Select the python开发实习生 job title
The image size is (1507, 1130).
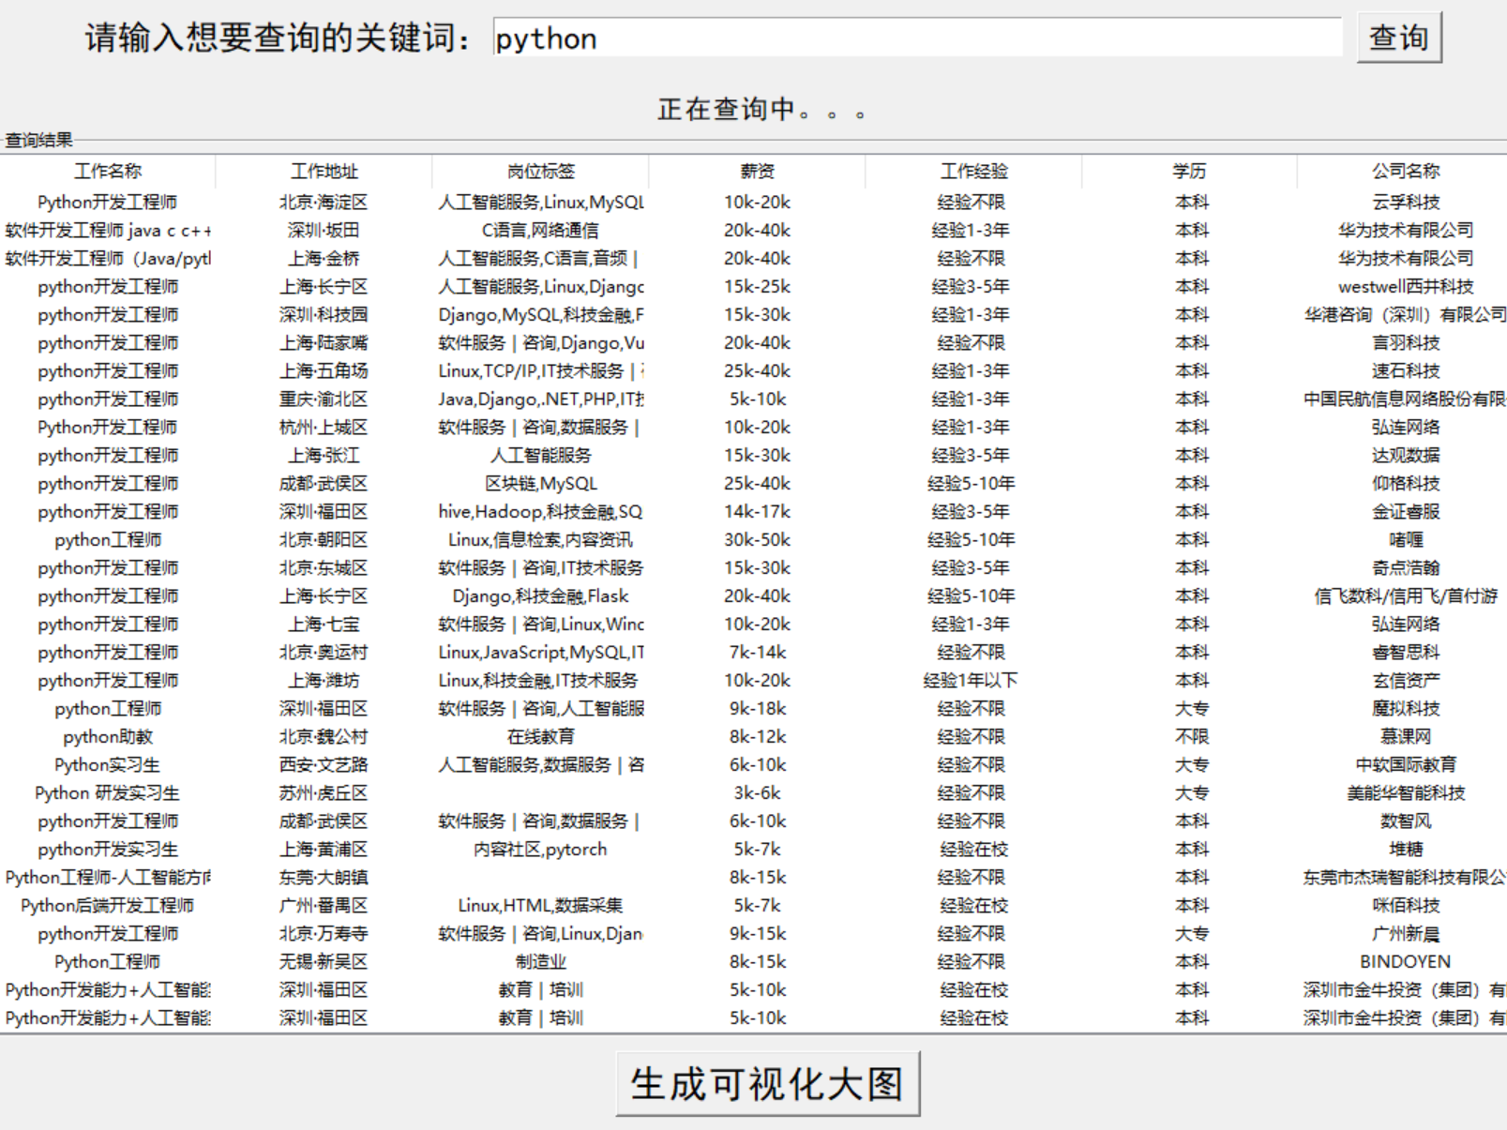(x=108, y=849)
